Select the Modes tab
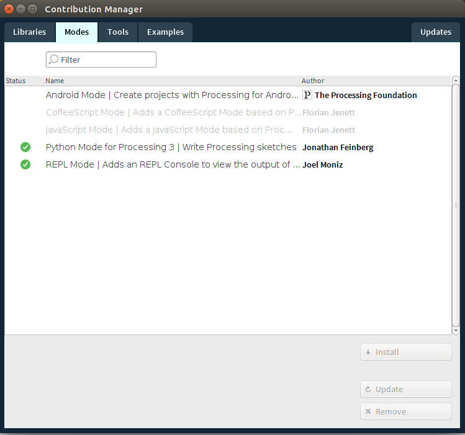465x435 pixels. click(76, 32)
